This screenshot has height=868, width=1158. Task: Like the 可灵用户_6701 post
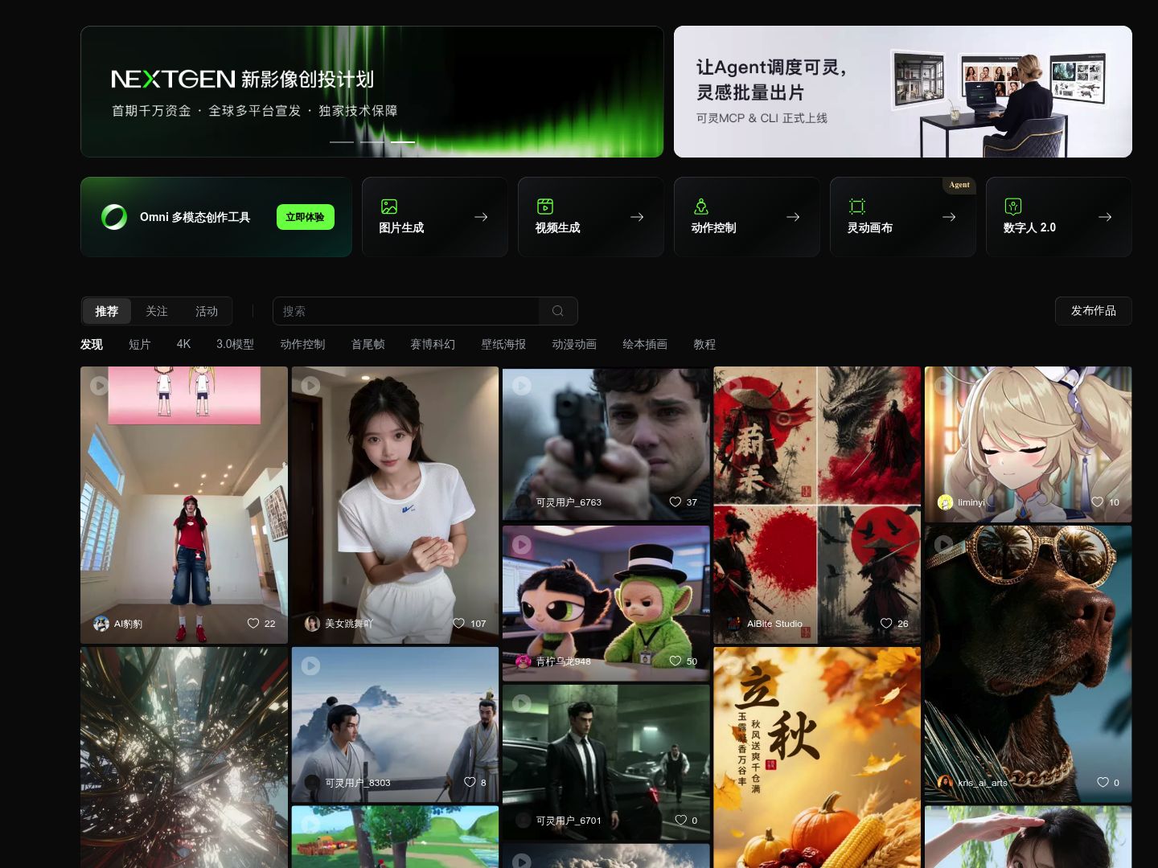click(x=681, y=821)
